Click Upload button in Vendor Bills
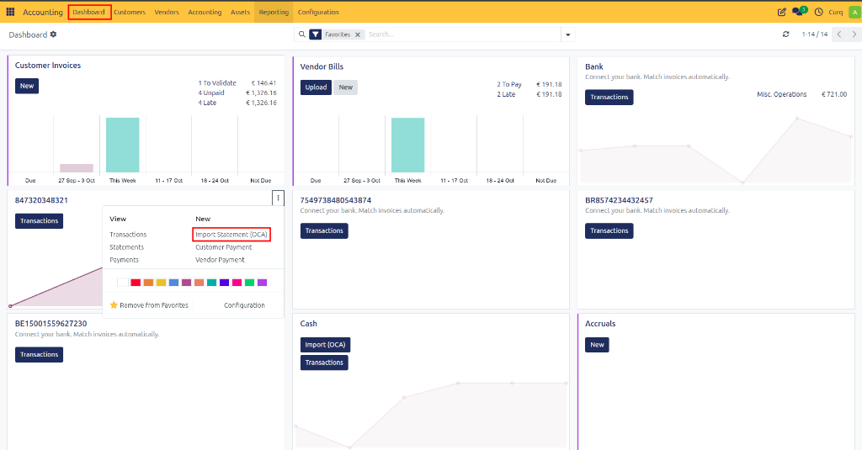 coord(316,87)
